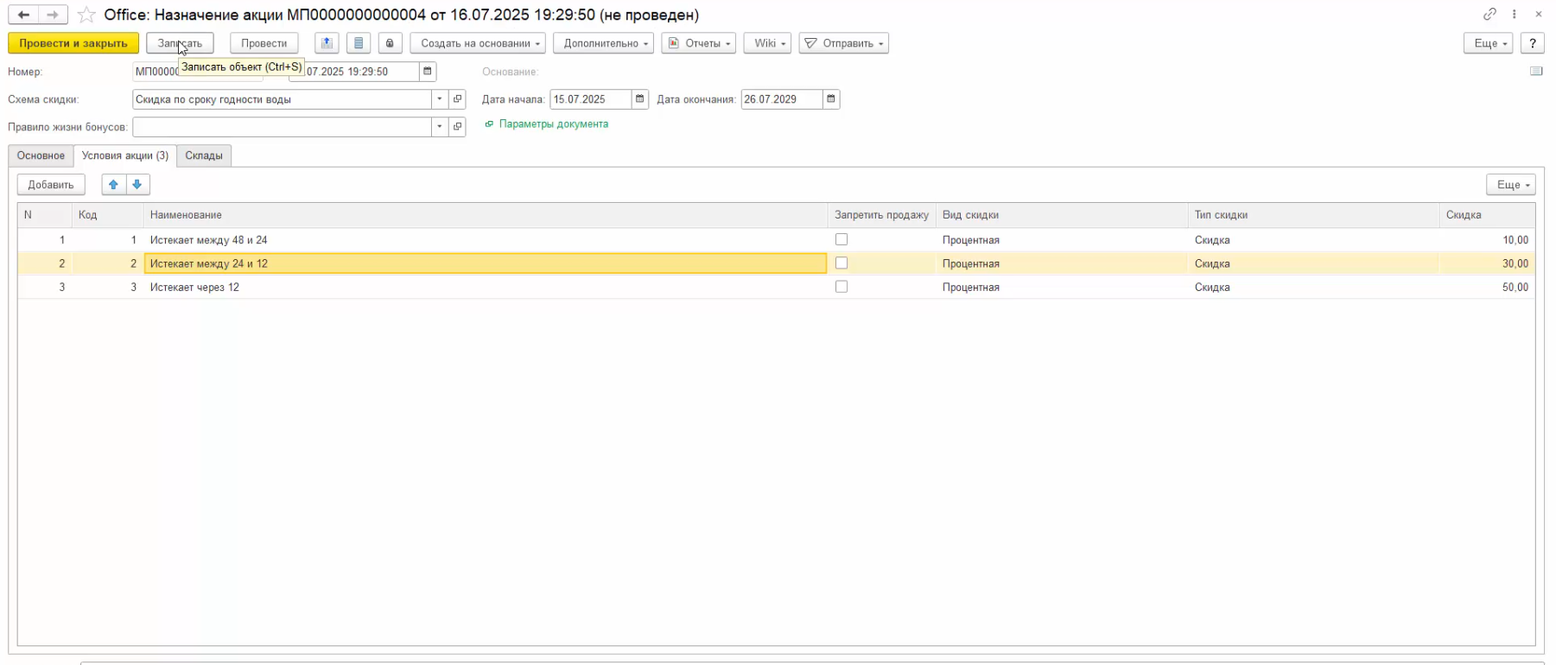This screenshot has width=1556, height=665.
Task: Open calendar picker for Дата начала
Action: [639, 99]
